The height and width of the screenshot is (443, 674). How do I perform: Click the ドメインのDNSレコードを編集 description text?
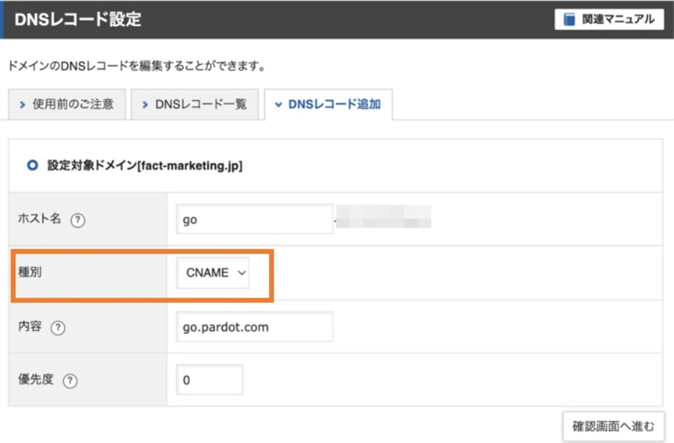(x=137, y=66)
